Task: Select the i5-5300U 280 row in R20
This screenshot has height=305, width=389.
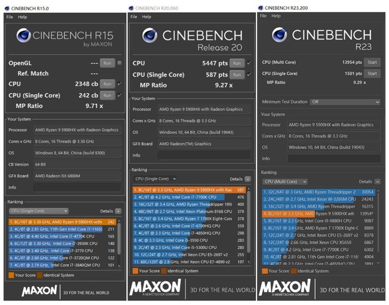Action: (x=189, y=248)
